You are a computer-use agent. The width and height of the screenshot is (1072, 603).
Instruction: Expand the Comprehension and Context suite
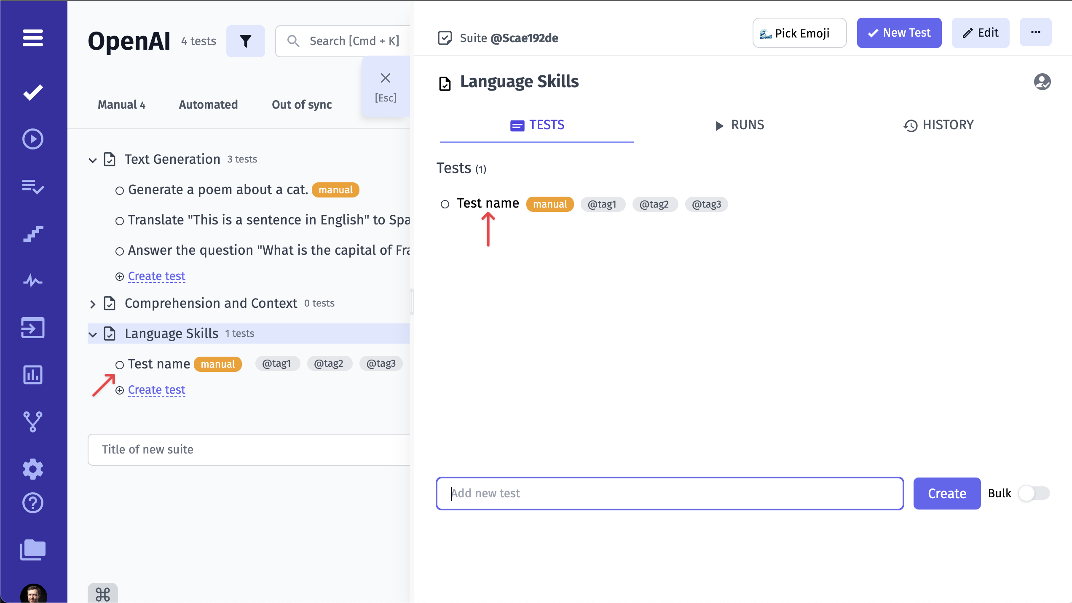point(93,303)
